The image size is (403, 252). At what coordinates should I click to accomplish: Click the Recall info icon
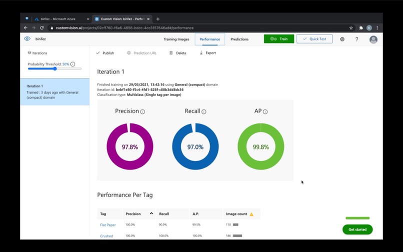tap(204, 111)
